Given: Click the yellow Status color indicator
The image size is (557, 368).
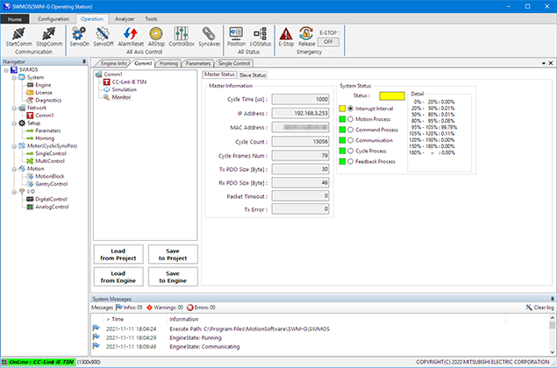Looking at the screenshot, I should click(x=391, y=95).
